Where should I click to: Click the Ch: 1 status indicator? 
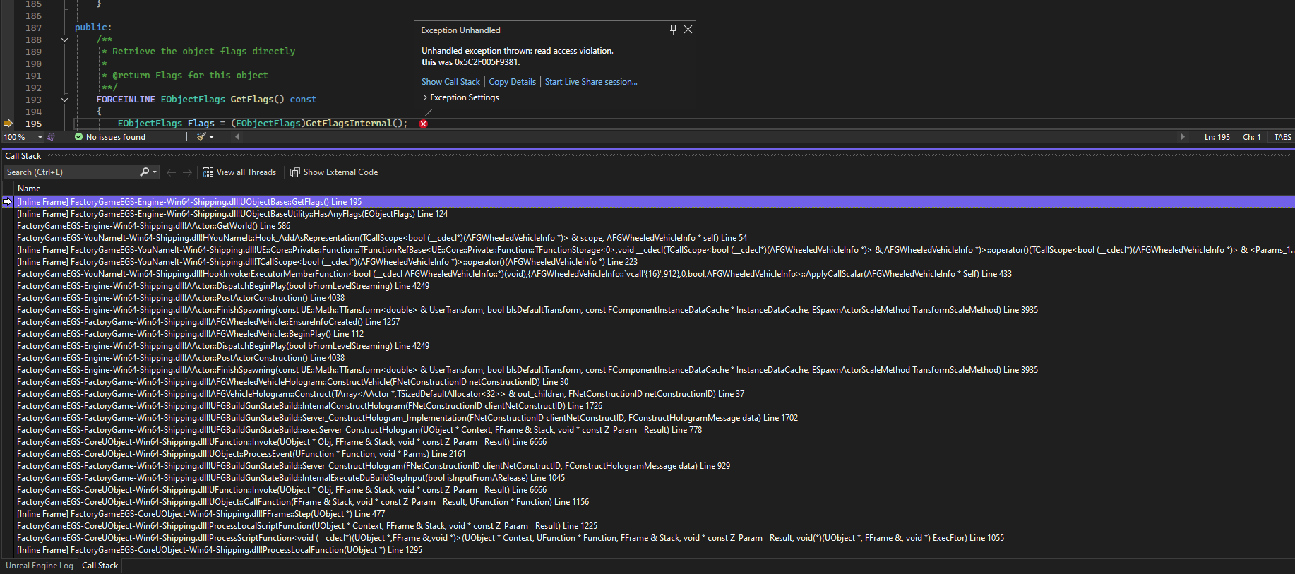tap(1251, 137)
